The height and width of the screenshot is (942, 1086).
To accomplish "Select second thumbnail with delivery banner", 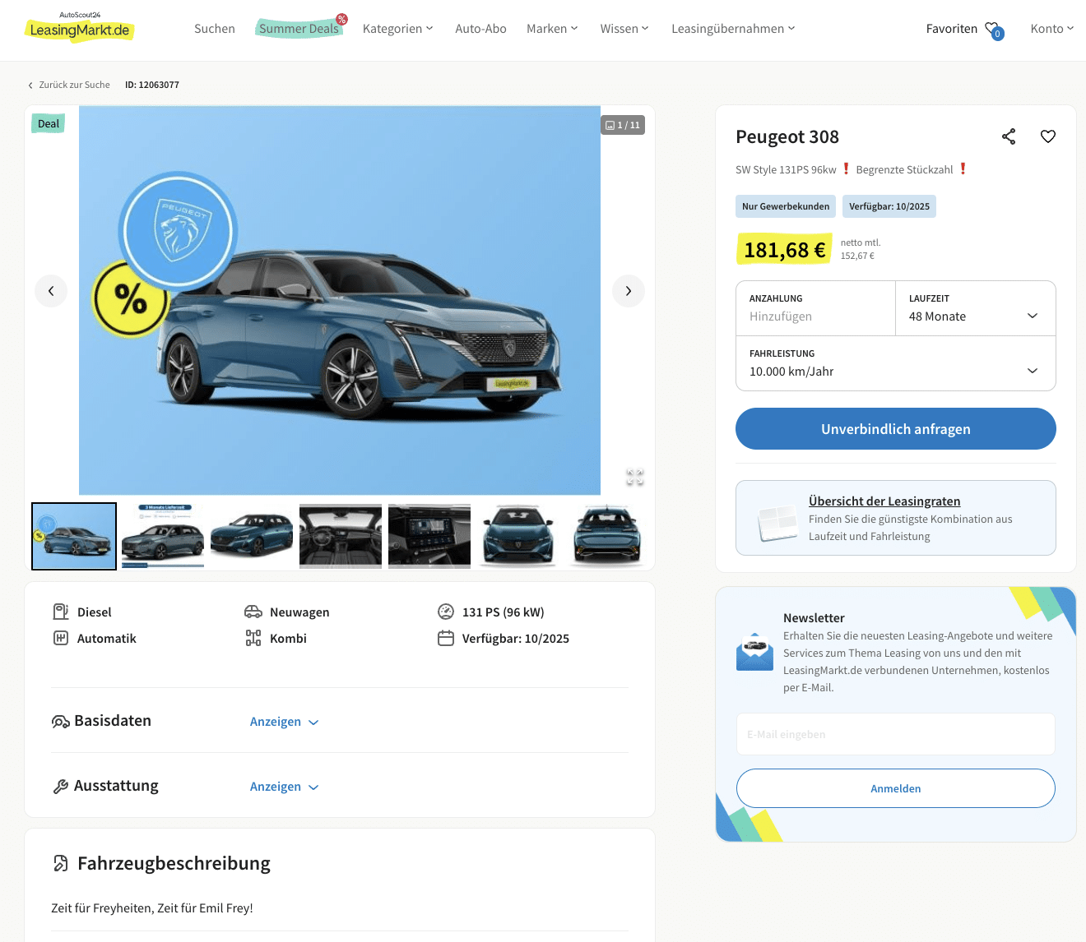I will pos(163,536).
